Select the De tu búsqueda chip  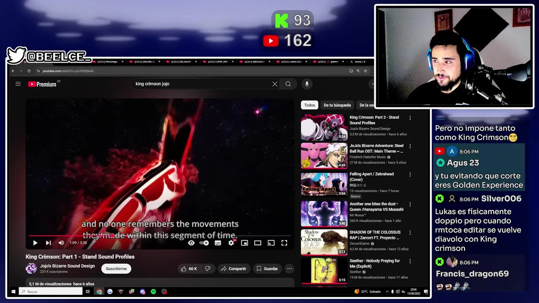point(337,105)
